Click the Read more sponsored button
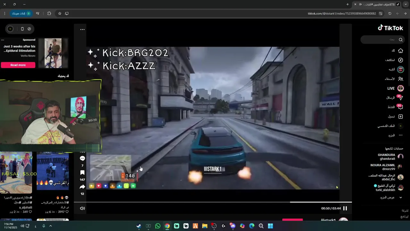Image resolution: width=410 pixels, height=231 pixels. click(x=18, y=65)
